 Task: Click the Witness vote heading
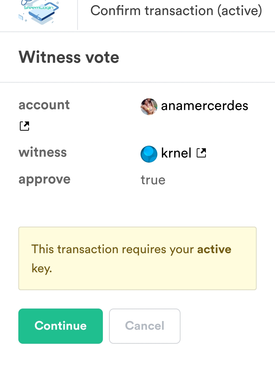coord(69,57)
